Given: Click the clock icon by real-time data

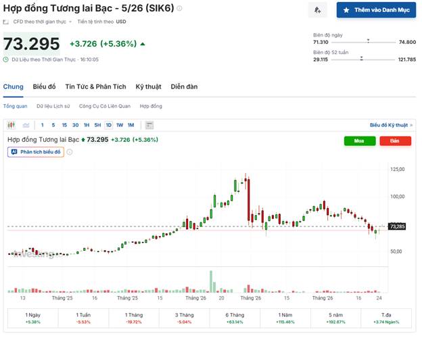Looking at the screenshot, I should 5,59.
